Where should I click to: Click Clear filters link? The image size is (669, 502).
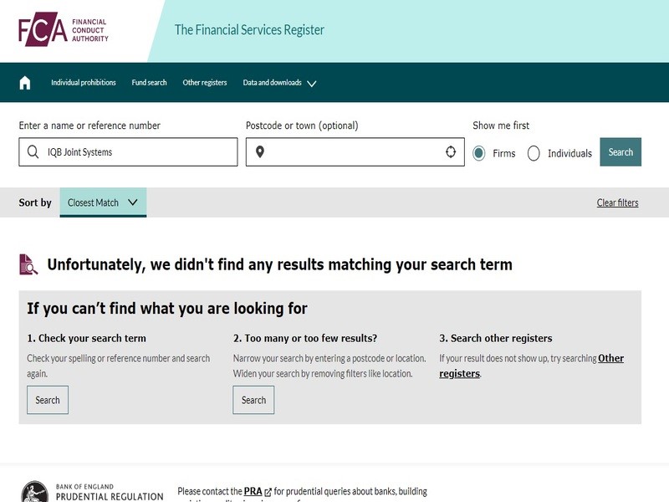[617, 202]
